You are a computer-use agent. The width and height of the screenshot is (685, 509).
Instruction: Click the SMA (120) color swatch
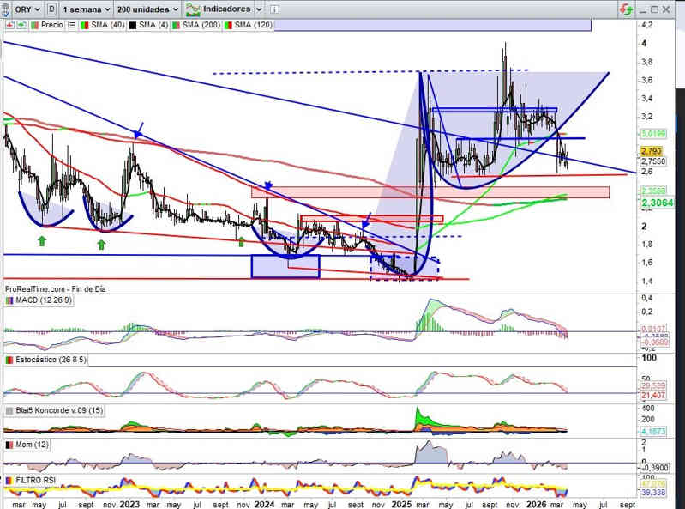click(227, 25)
